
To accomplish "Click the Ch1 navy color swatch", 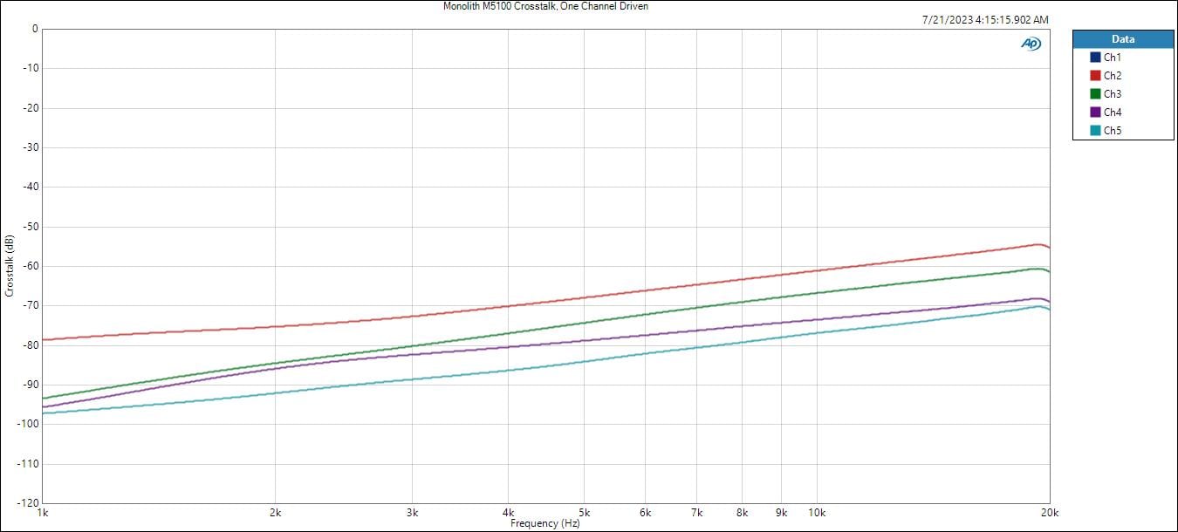I will pos(1095,58).
